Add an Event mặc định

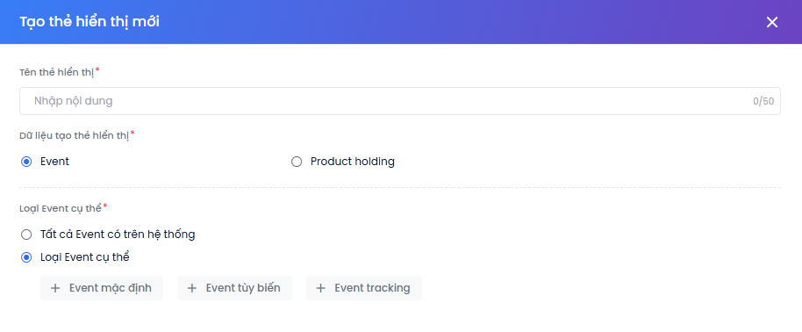(102, 288)
